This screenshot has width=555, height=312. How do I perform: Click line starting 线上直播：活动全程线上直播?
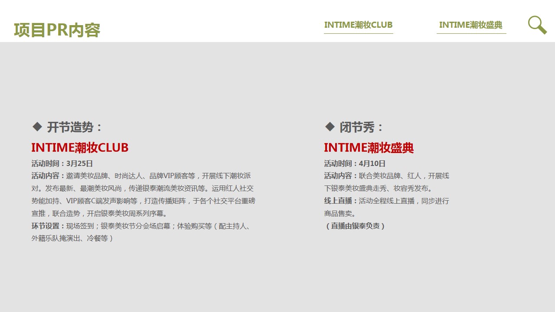click(386, 201)
